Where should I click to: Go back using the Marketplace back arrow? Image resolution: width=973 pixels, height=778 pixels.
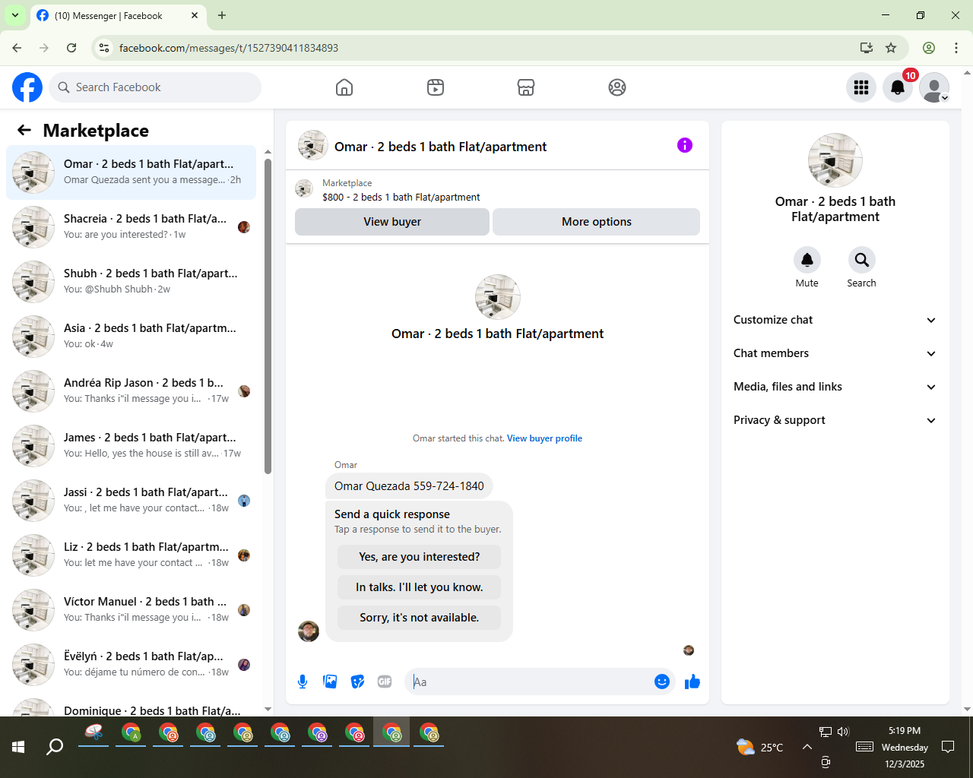[24, 131]
